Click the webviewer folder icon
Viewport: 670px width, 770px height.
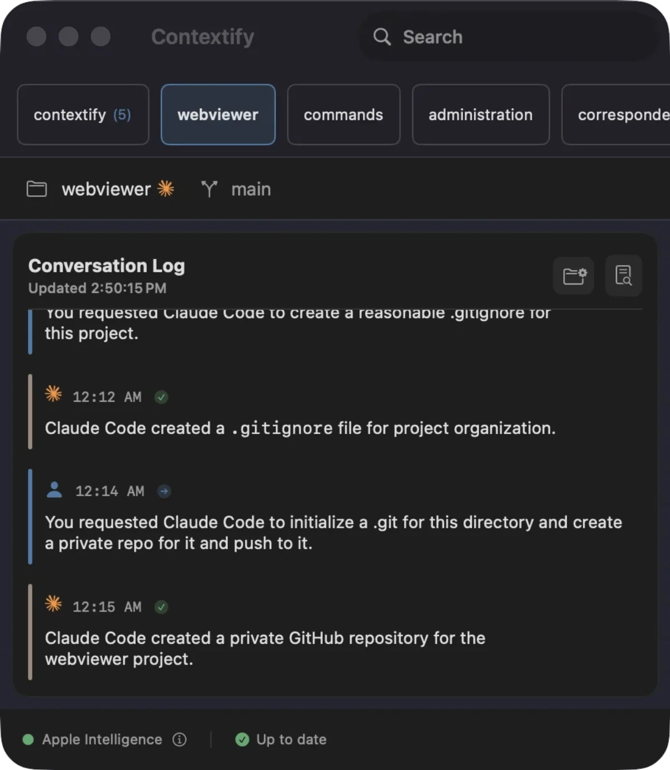37,189
